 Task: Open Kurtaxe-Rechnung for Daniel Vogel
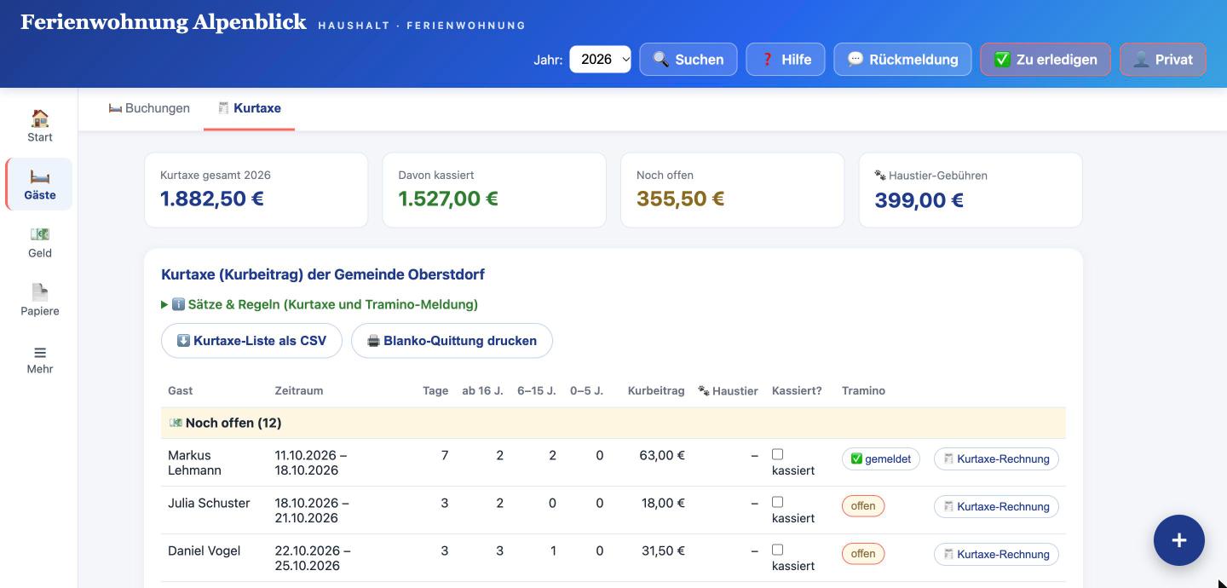[x=996, y=554]
